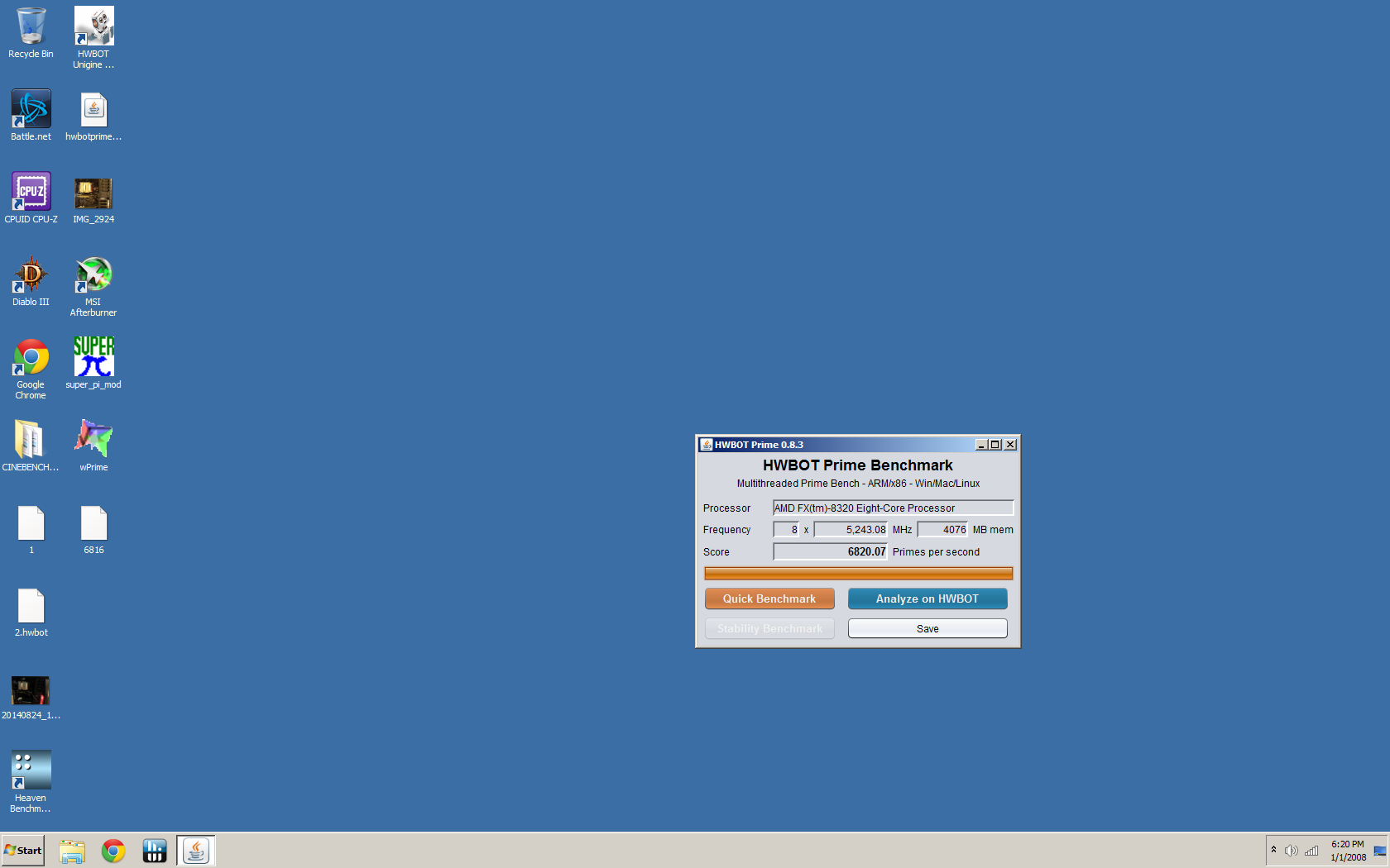This screenshot has width=1390, height=868.
Task: Open HWBOT Unigine desktop shortcut
Action: click(93, 38)
